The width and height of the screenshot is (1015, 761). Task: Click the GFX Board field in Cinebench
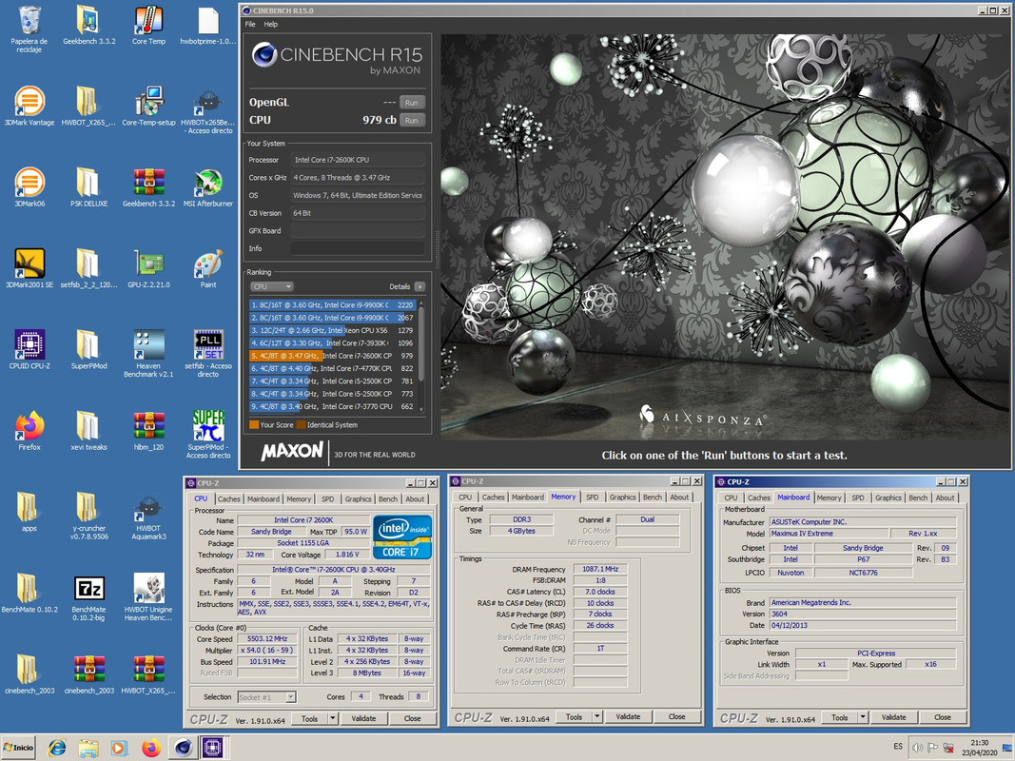pyautogui.click(x=358, y=230)
